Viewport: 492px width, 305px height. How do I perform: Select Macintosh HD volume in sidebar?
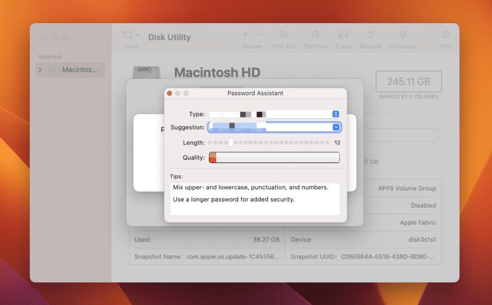(70, 70)
